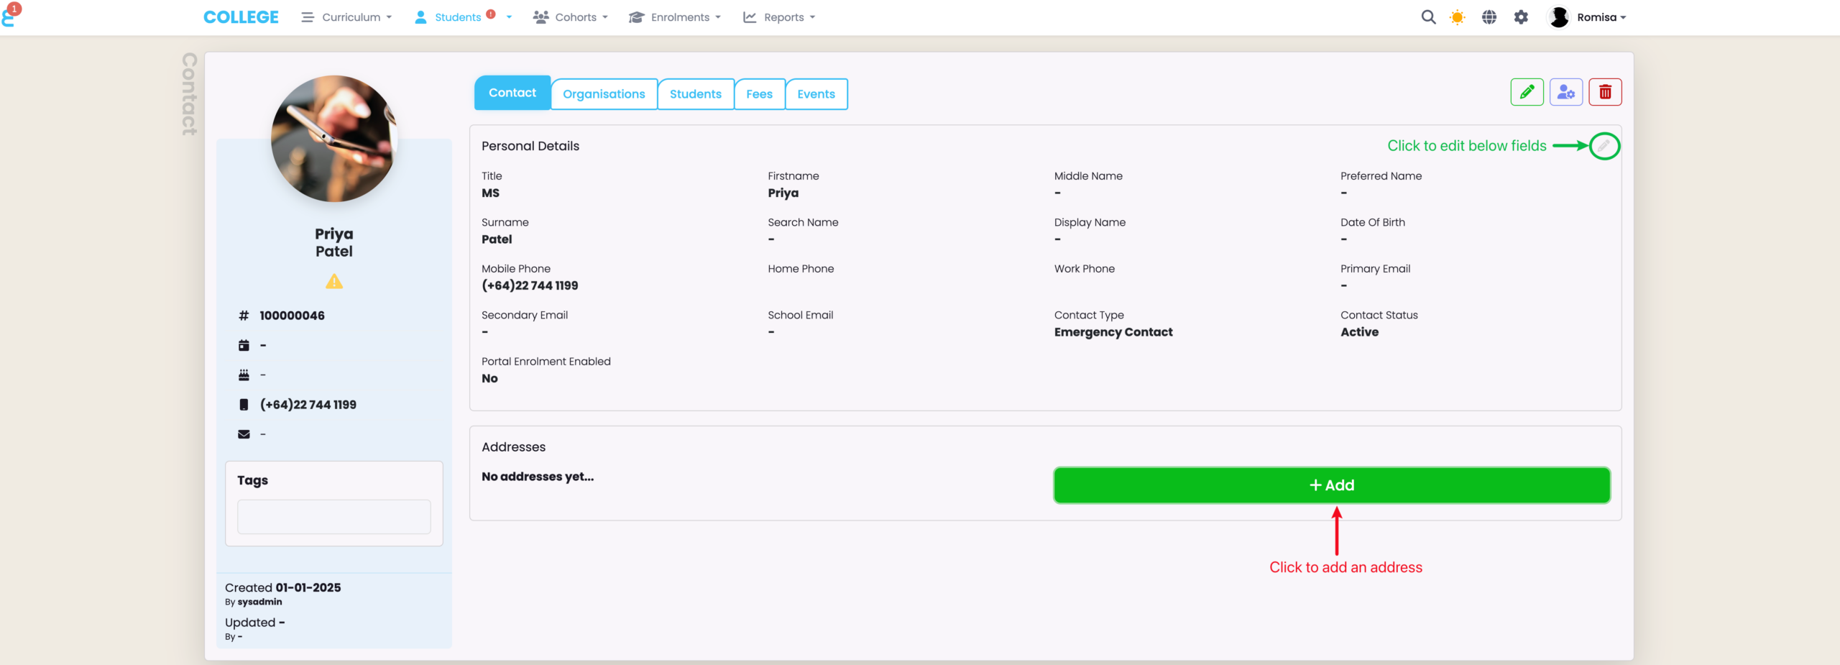The height and width of the screenshot is (665, 1840).
Task: Switch to the Fees tab
Action: (759, 94)
